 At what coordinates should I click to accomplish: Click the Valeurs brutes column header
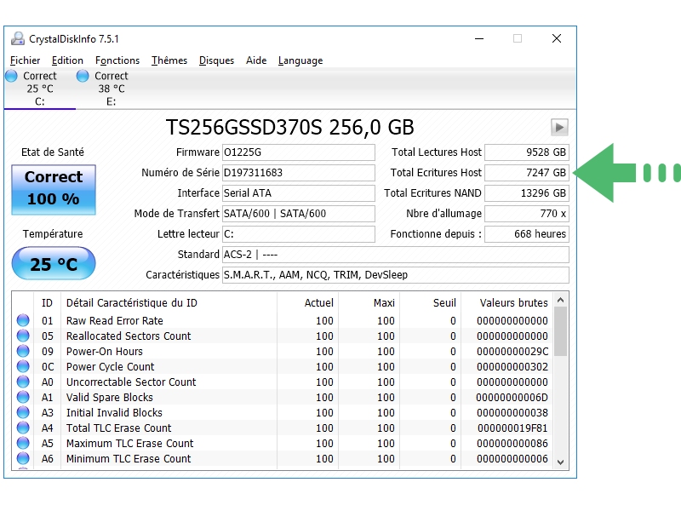pyautogui.click(x=507, y=303)
